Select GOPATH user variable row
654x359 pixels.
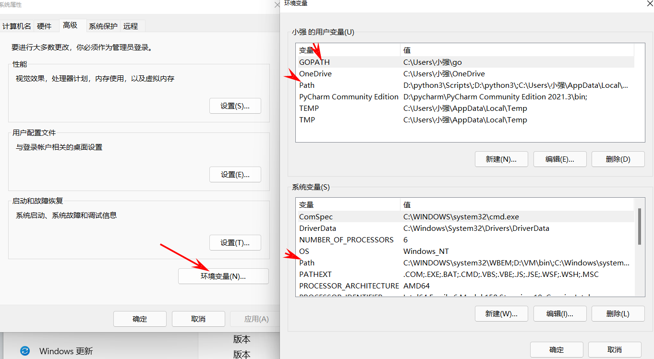465,62
